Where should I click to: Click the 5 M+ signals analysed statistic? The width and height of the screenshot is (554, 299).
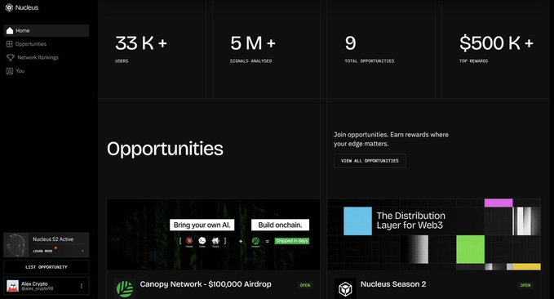(253, 48)
